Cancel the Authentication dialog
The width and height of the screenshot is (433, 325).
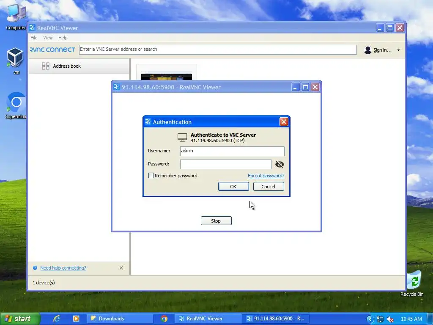(269, 187)
